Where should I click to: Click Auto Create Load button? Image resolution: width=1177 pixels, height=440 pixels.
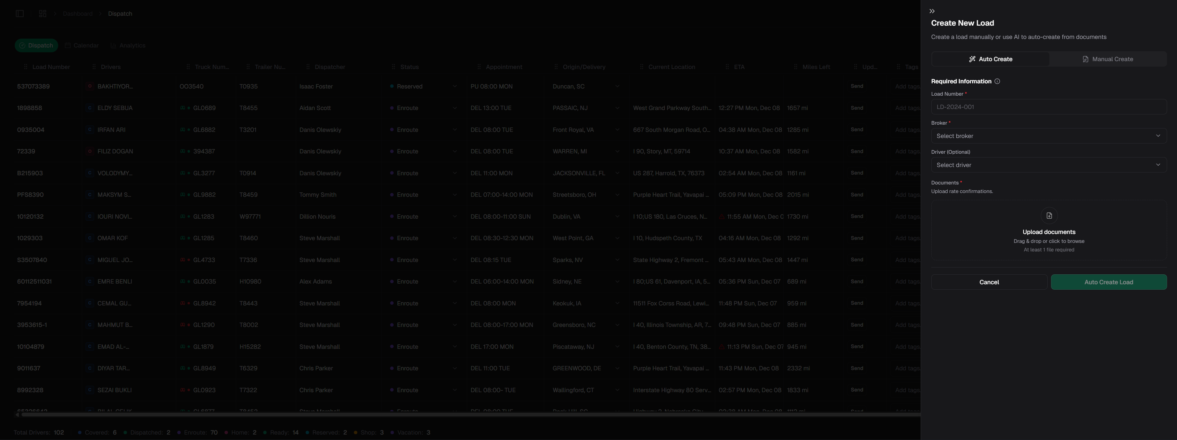click(x=1108, y=282)
